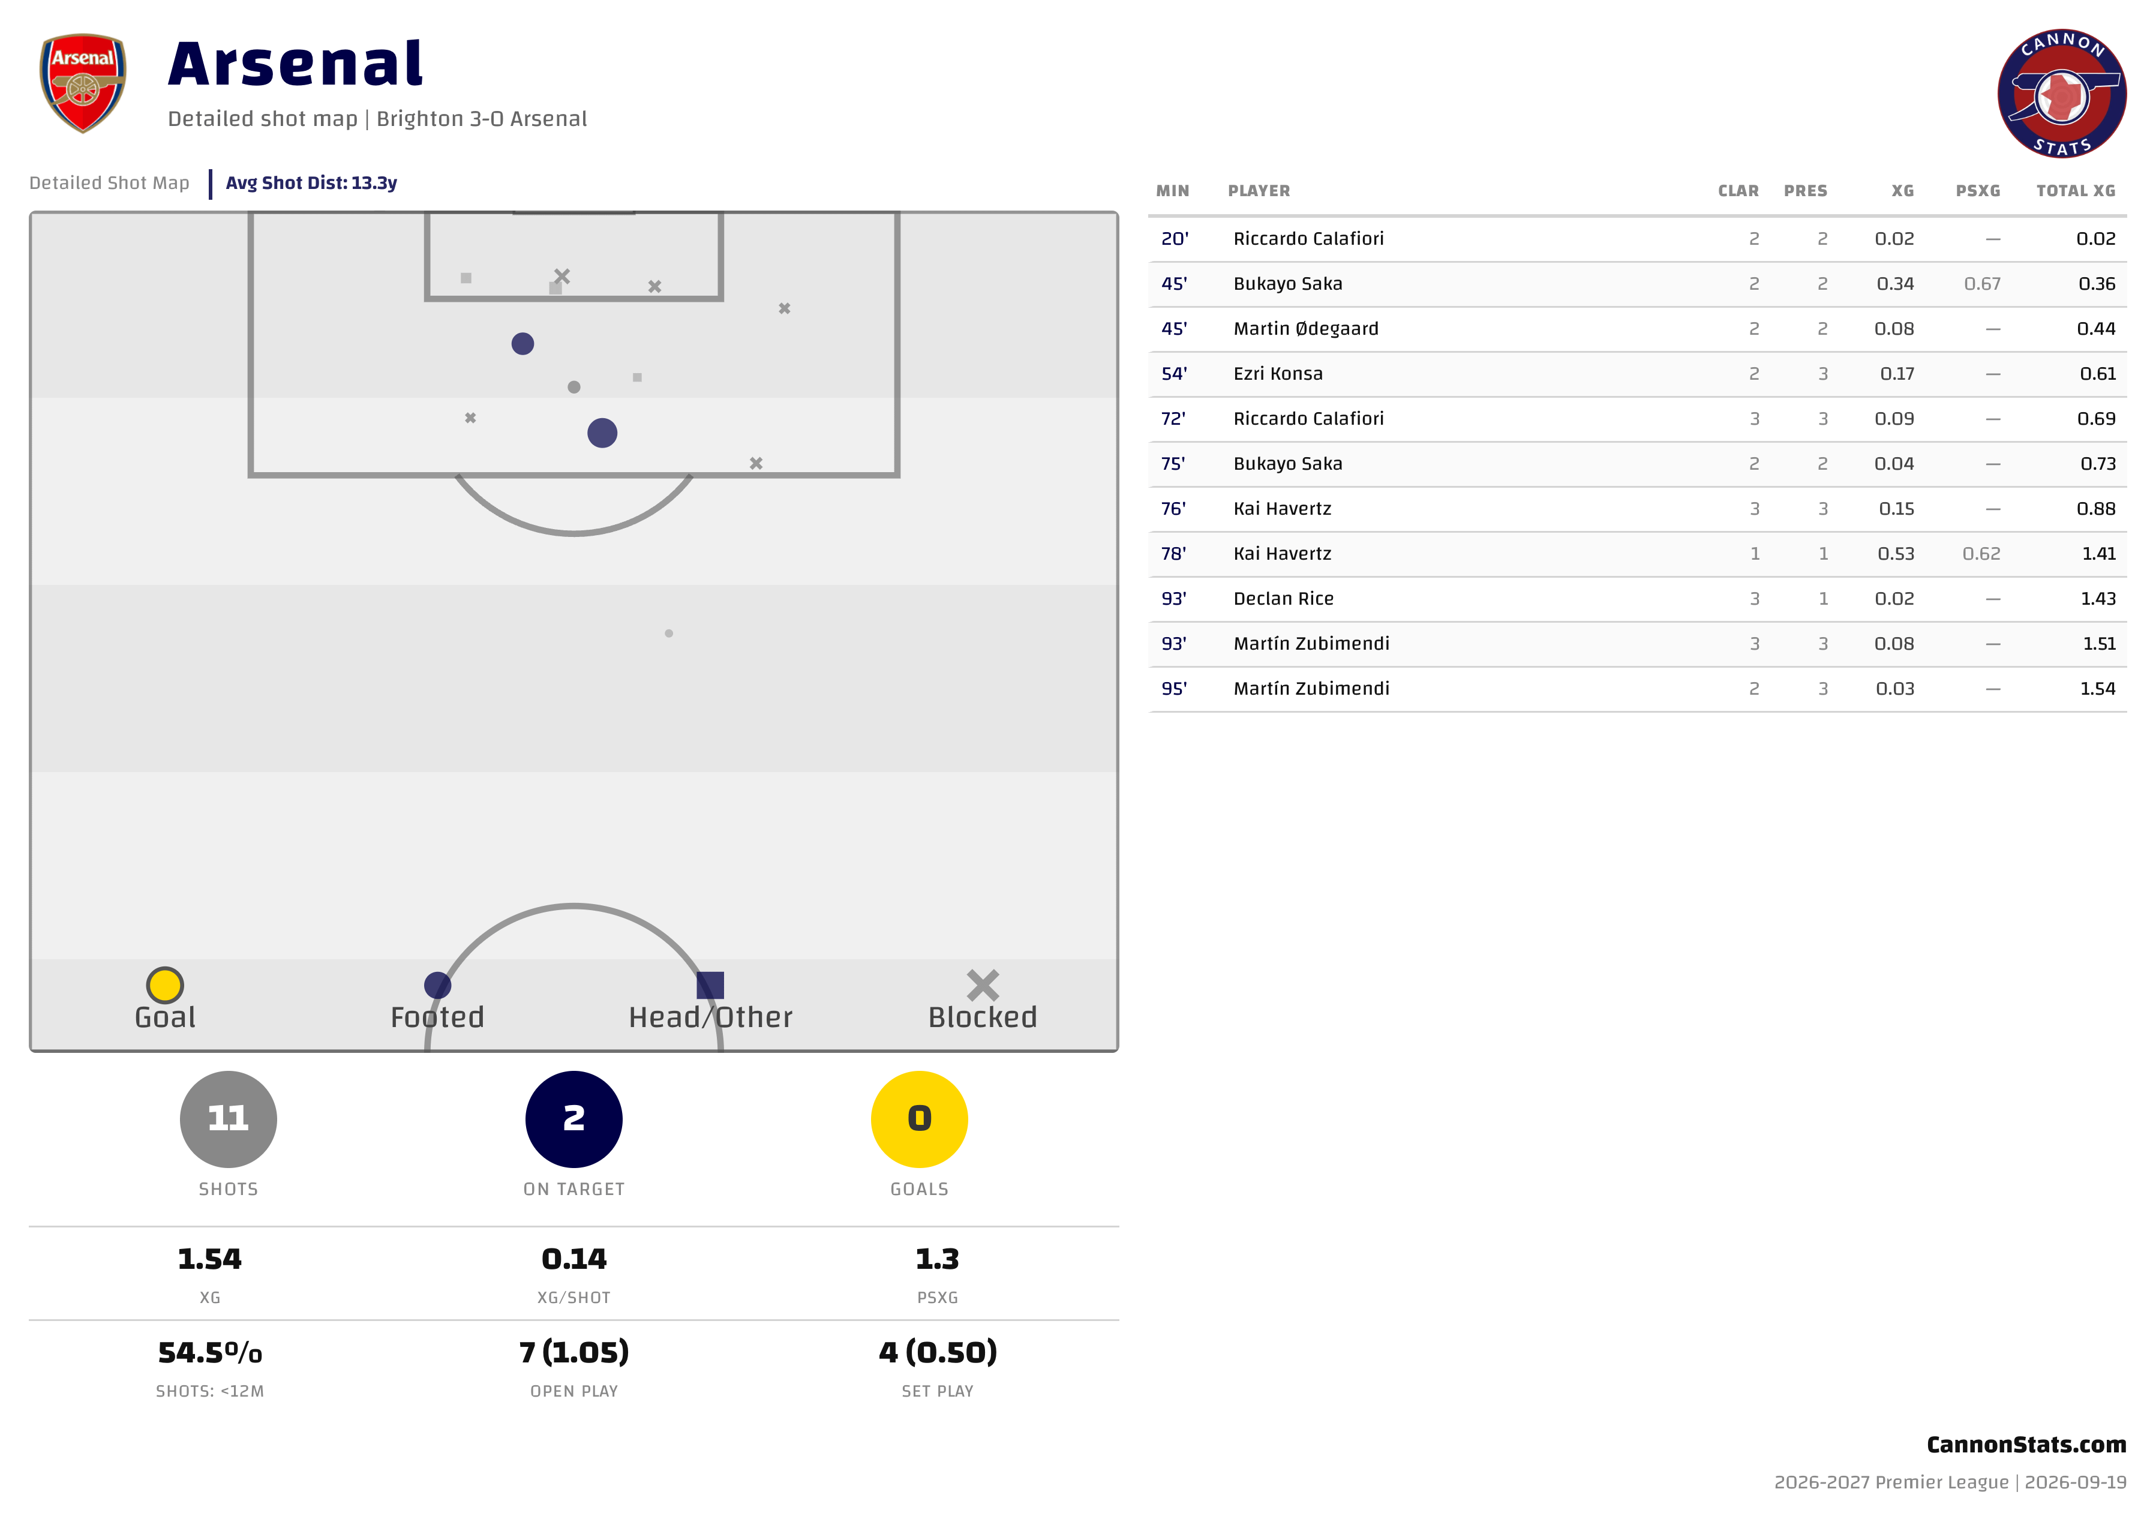
Task: Click the Cannon Stats logo
Action: (2061, 93)
